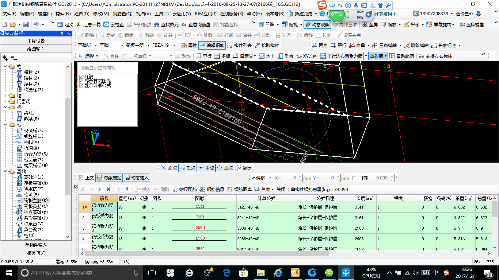
Task: Open 属性 properties panel
Action: pyautogui.click(x=189, y=46)
